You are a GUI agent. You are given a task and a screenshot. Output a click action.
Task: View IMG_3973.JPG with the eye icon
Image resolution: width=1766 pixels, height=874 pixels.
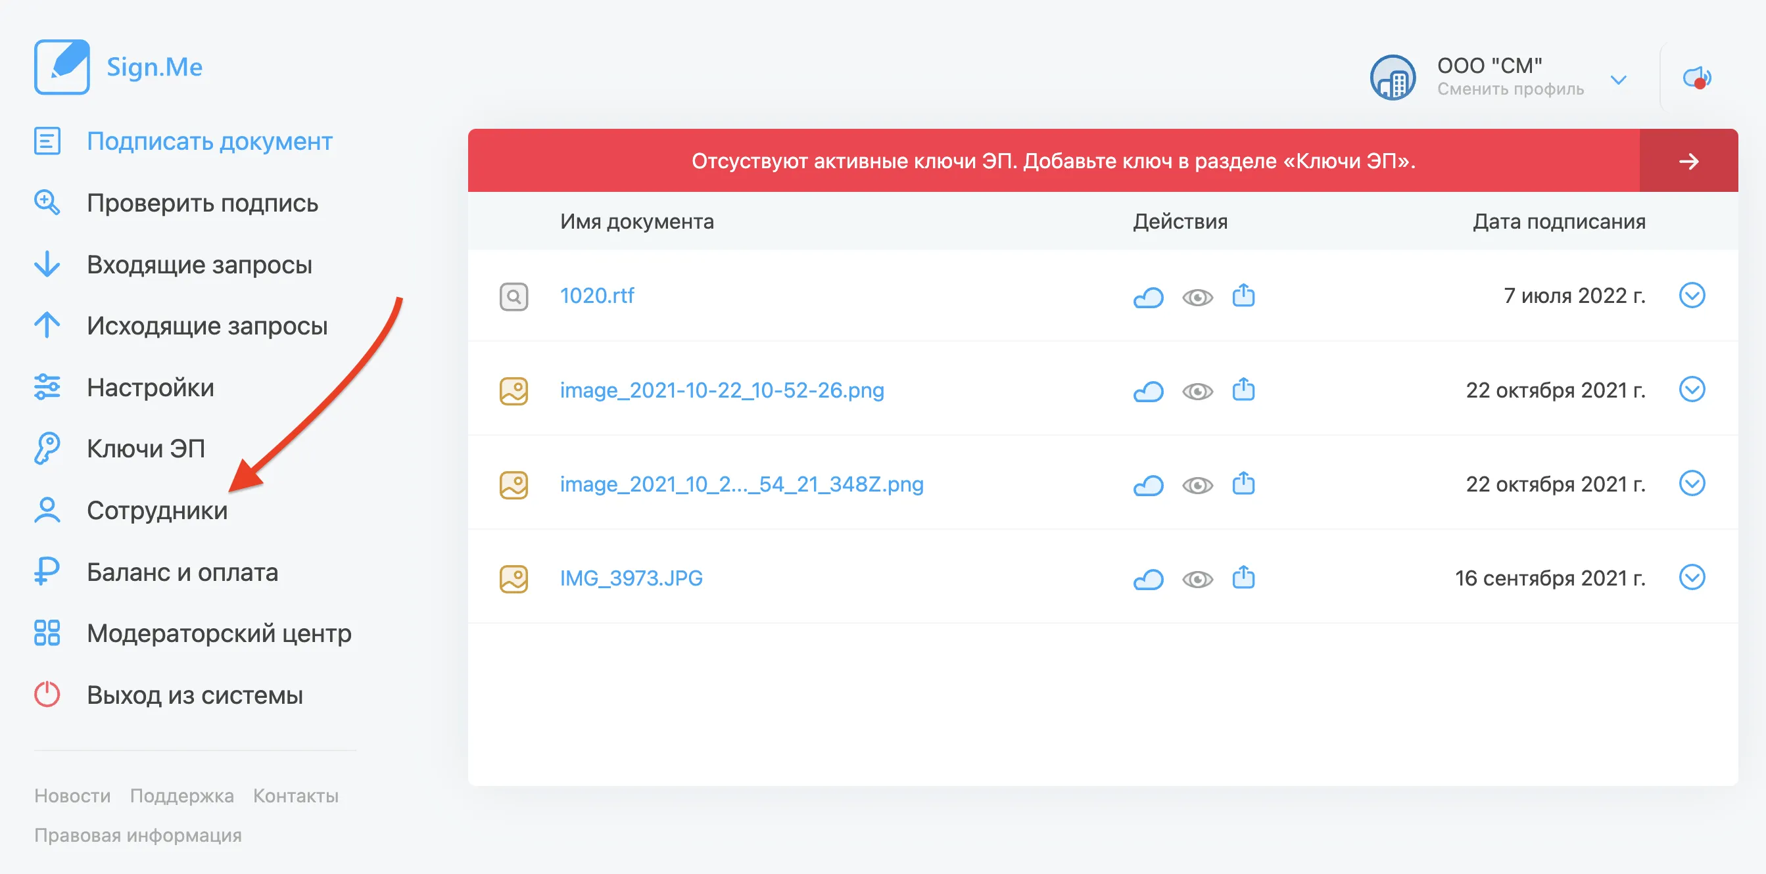pyautogui.click(x=1198, y=580)
